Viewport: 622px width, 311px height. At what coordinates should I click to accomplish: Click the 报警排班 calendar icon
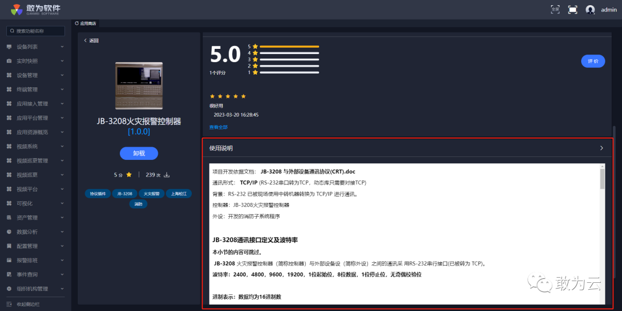click(x=9, y=260)
